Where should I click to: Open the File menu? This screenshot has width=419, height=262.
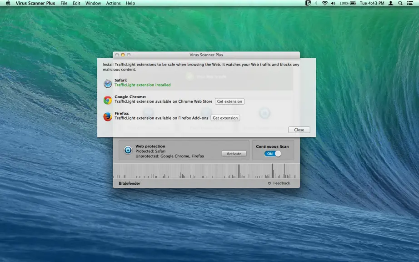coord(64,3)
